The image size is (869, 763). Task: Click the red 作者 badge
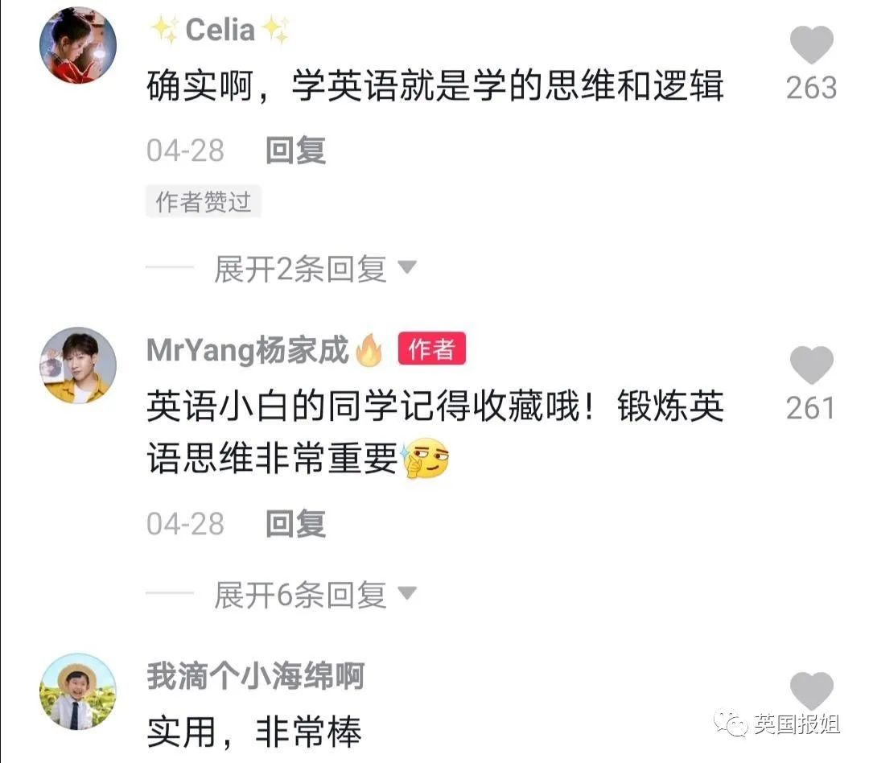[432, 349]
